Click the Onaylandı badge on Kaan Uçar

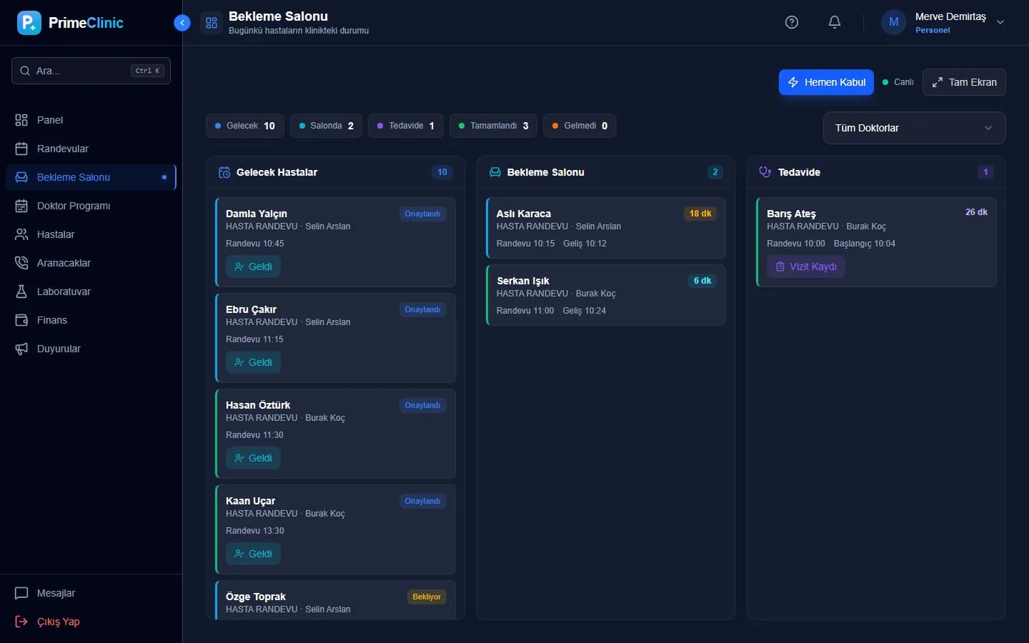(x=422, y=501)
